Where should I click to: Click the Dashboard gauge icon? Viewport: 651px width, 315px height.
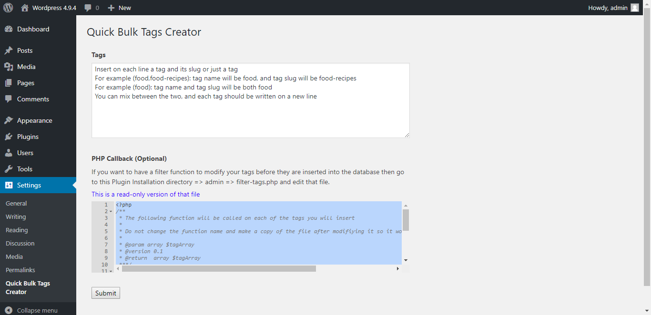[9, 29]
